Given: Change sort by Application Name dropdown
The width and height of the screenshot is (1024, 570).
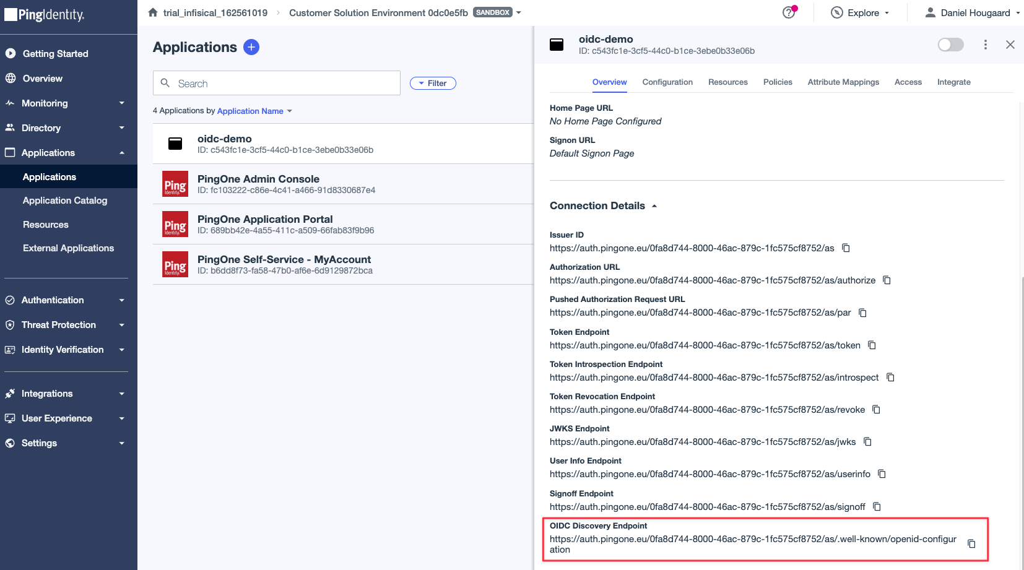Looking at the screenshot, I should (x=254, y=111).
